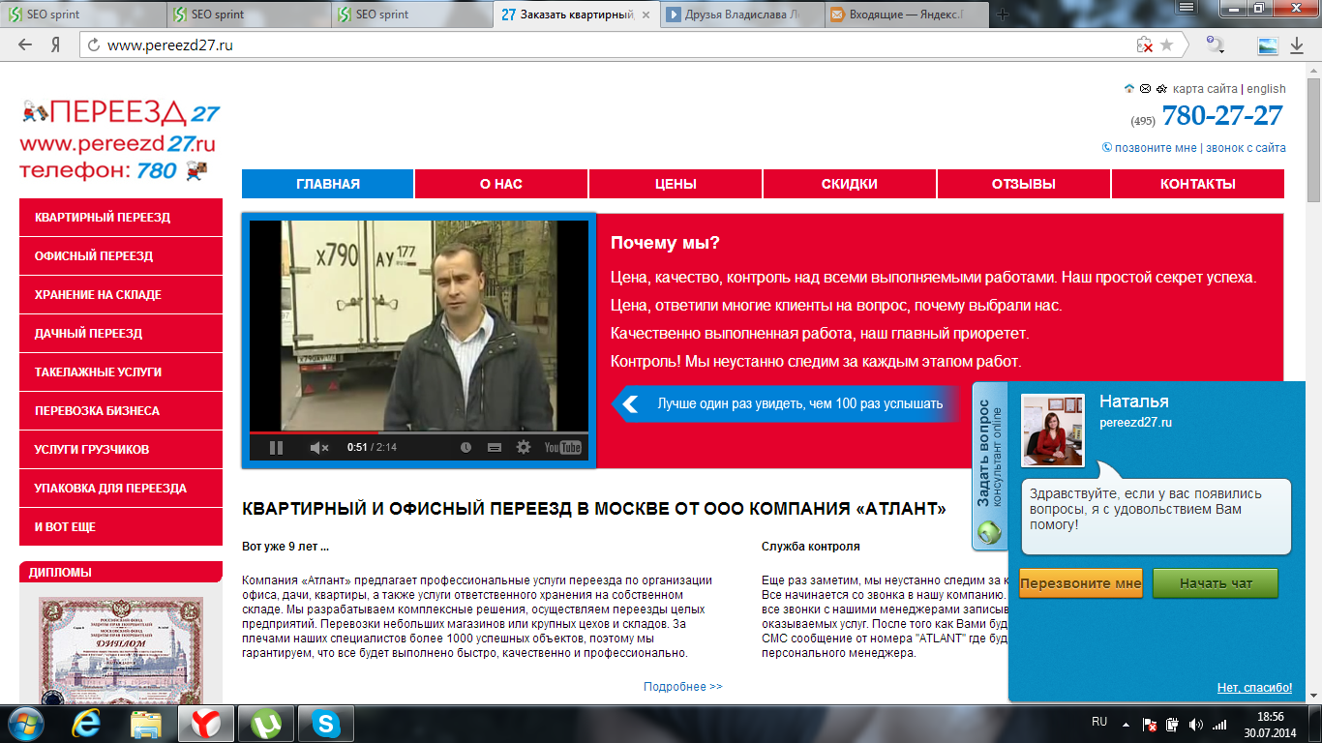This screenshot has width=1322, height=743.
Task: Click the 'Начать чат' button
Action: click(x=1216, y=584)
